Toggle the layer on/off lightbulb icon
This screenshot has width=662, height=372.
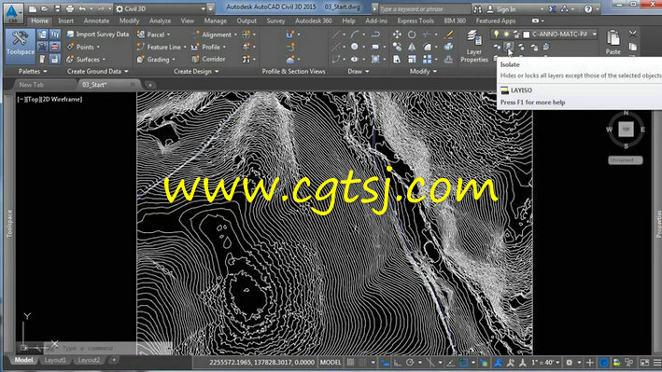pos(497,34)
